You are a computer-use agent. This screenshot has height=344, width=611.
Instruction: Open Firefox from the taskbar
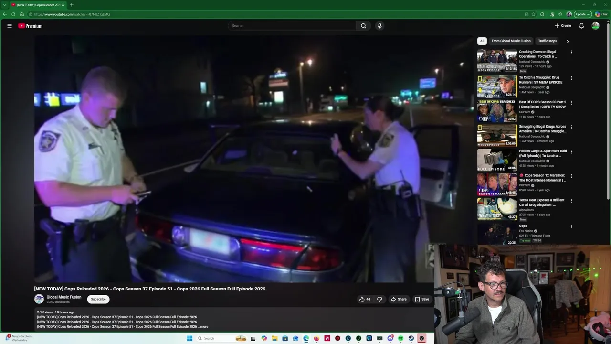point(316,338)
